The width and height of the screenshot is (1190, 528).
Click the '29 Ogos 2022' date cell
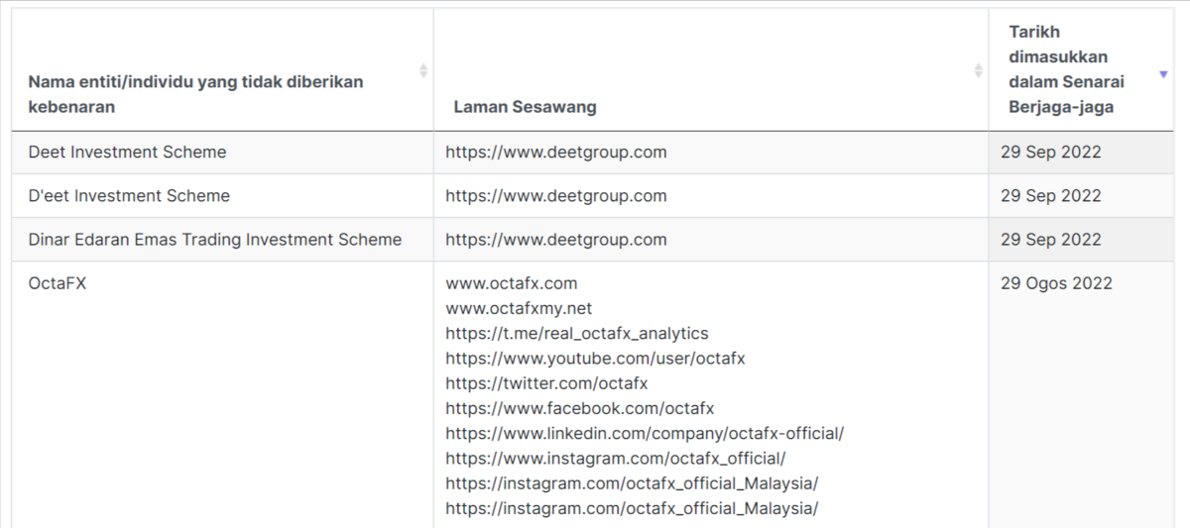click(x=1056, y=283)
